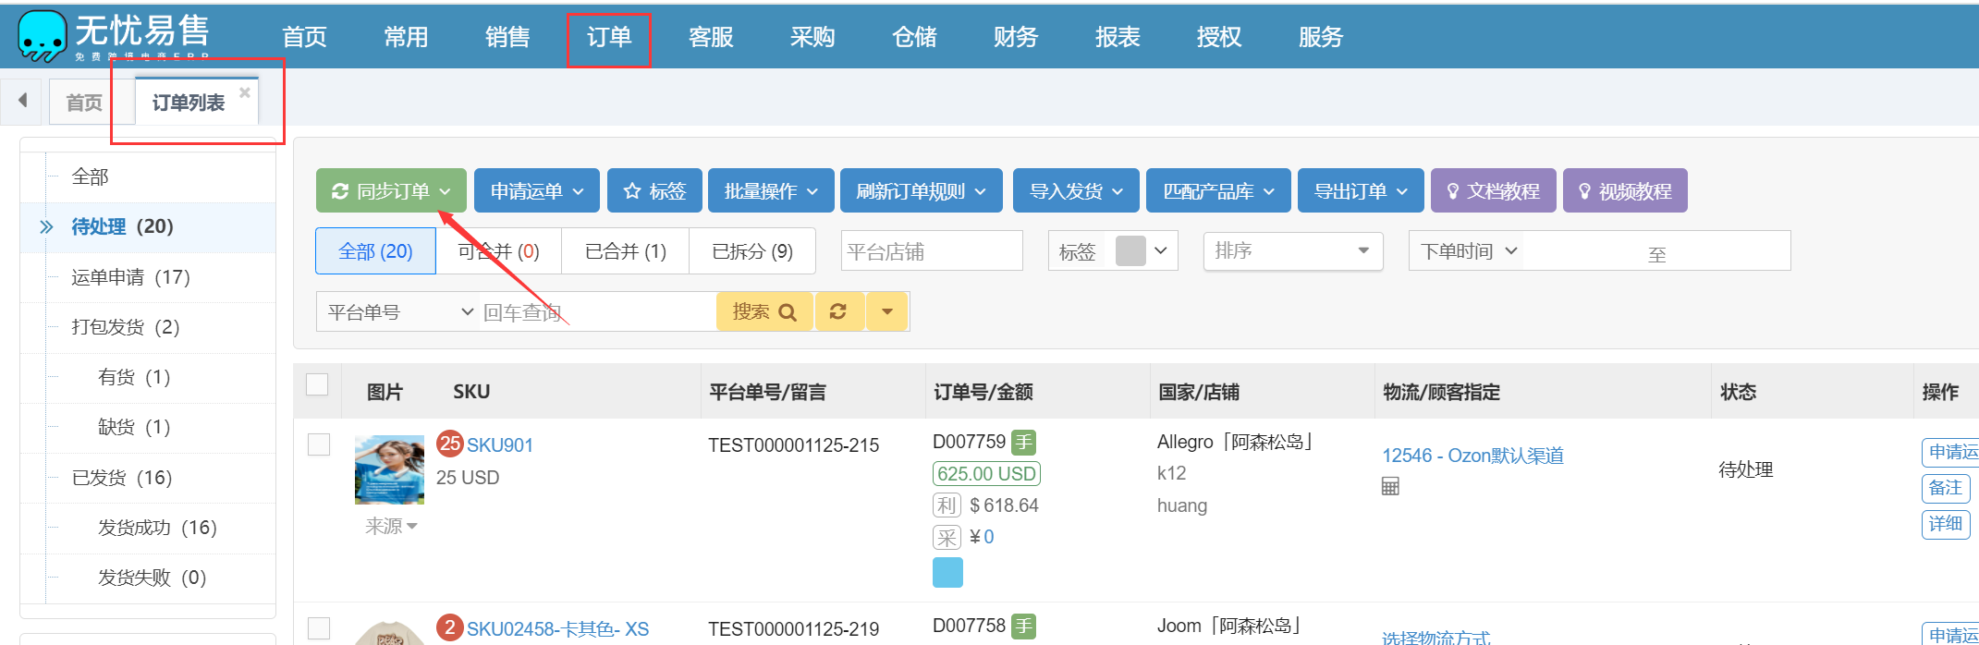This screenshot has width=1979, height=645.
Task: Tick the checkbox for order TEST000001125-219
Action: [x=319, y=628]
